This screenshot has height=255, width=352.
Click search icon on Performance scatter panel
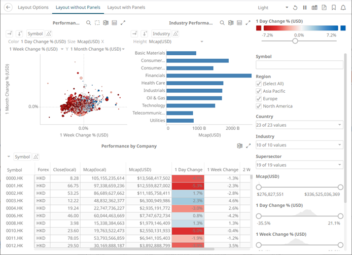[x=89, y=23]
